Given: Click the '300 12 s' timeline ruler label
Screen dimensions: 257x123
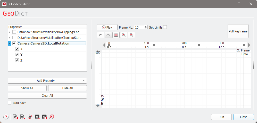Looking at the screenshot, I should tap(221, 45).
